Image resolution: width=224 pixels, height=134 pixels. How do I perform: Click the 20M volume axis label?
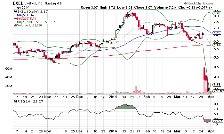[x=9, y=86]
